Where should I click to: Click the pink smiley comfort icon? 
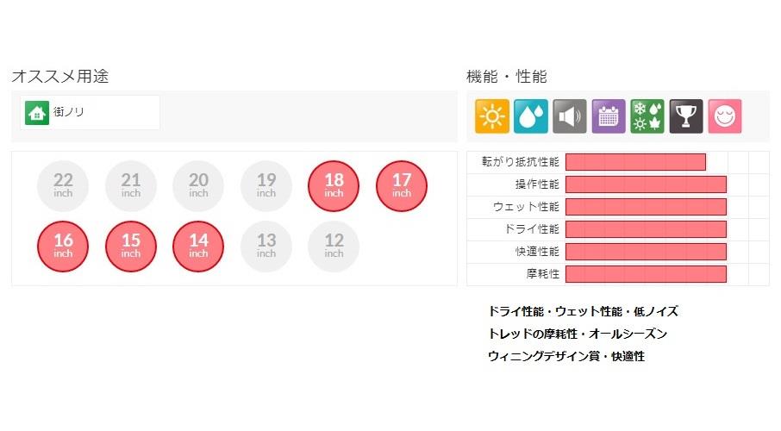click(725, 116)
